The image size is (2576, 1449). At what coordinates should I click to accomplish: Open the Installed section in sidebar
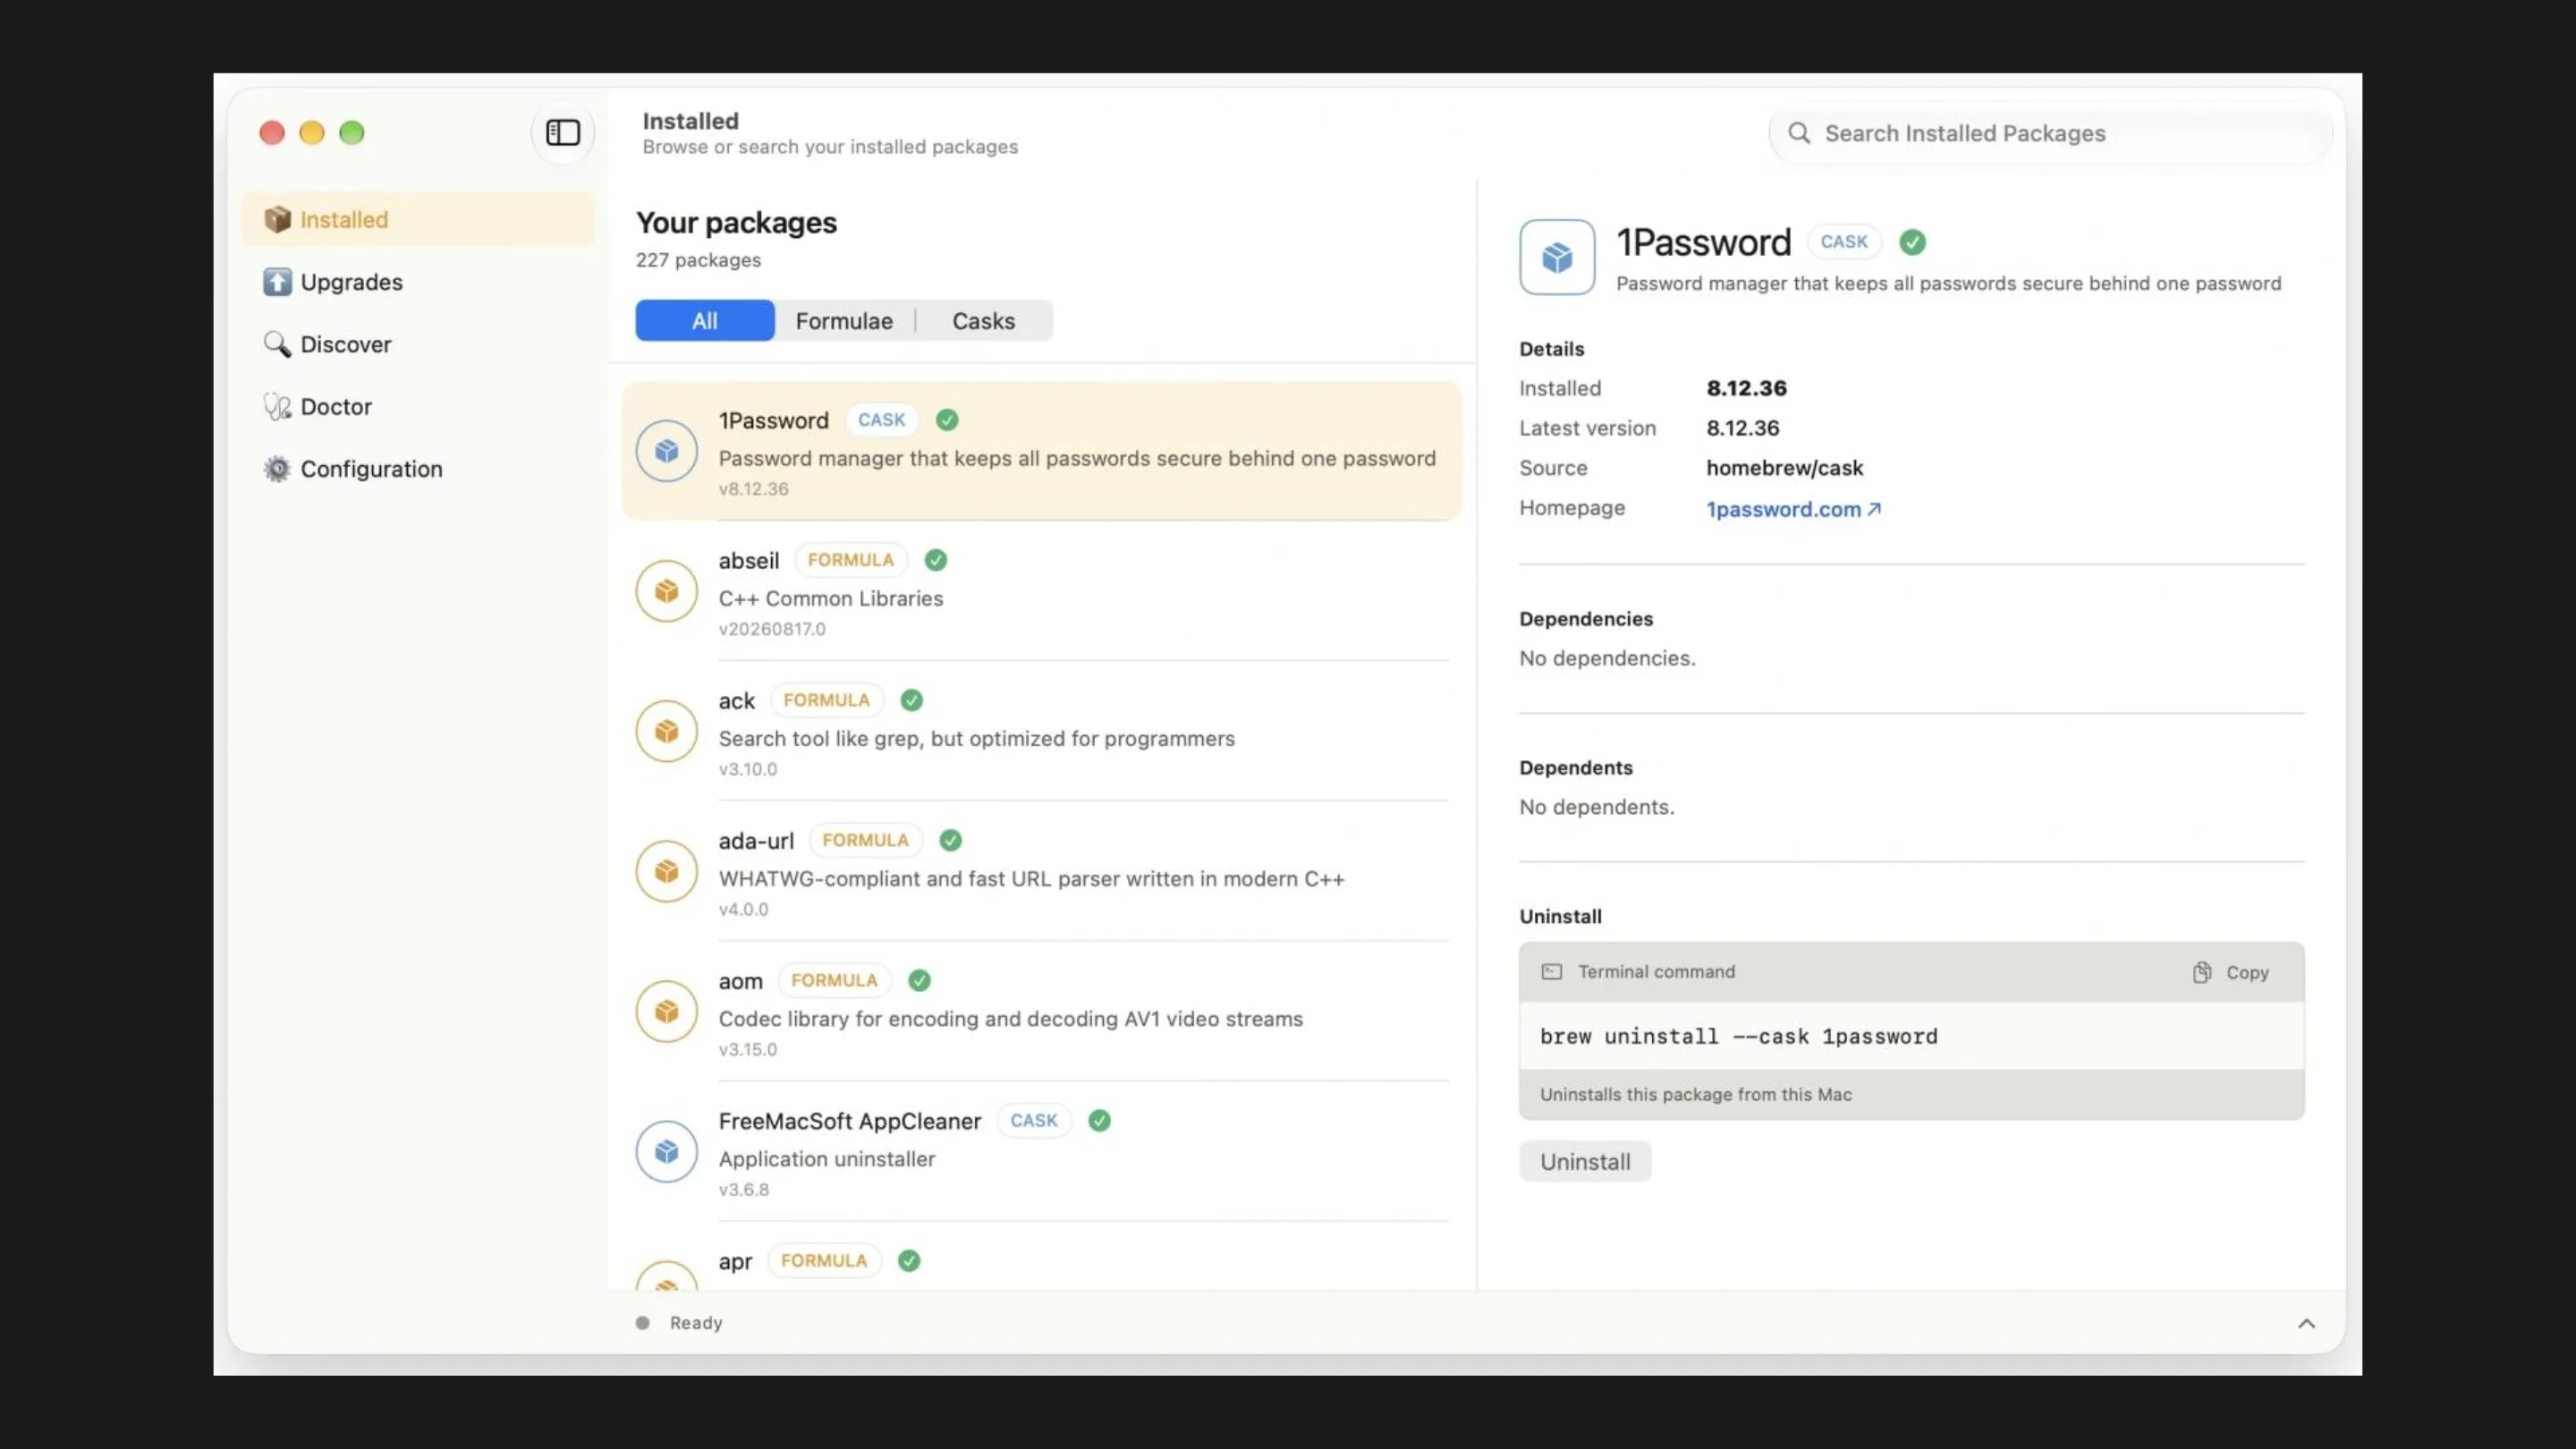point(418,219)
